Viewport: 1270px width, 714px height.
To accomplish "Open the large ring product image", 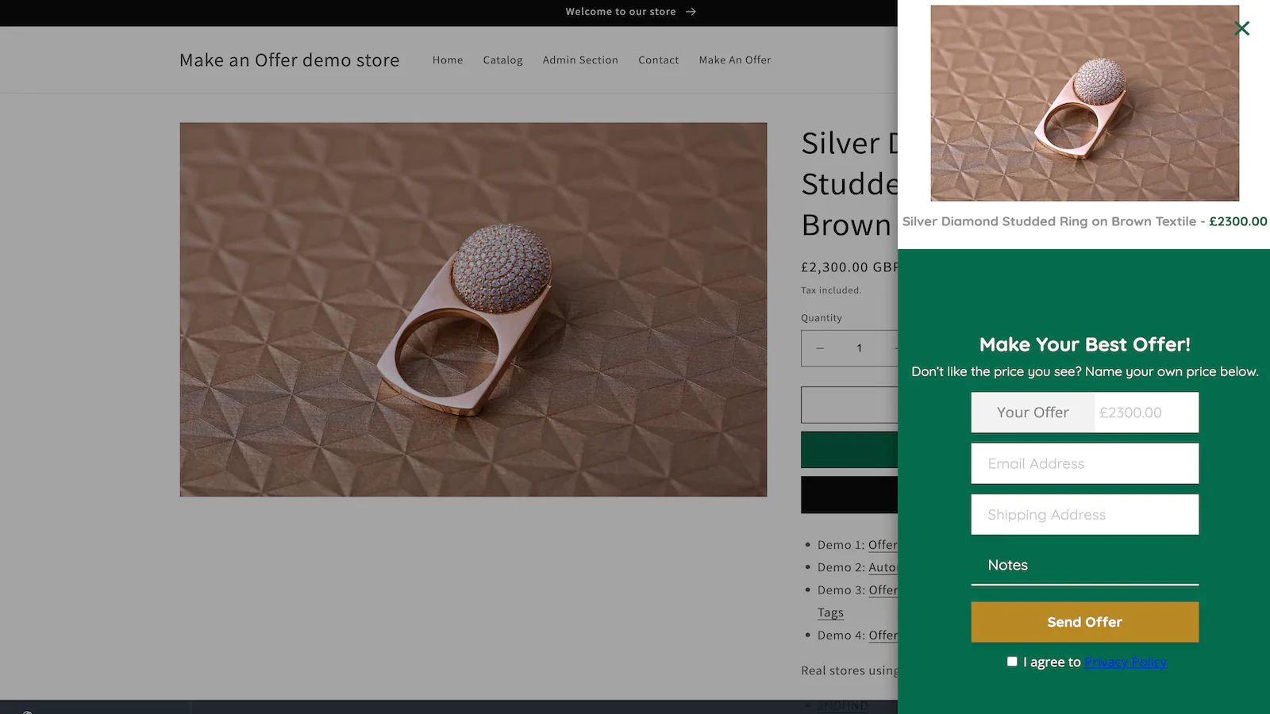I will pos(473,309).
